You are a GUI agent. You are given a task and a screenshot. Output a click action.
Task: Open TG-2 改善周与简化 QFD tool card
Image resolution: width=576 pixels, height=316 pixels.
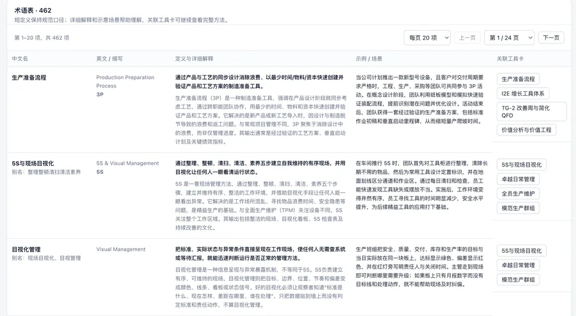(x=532, y=112)
